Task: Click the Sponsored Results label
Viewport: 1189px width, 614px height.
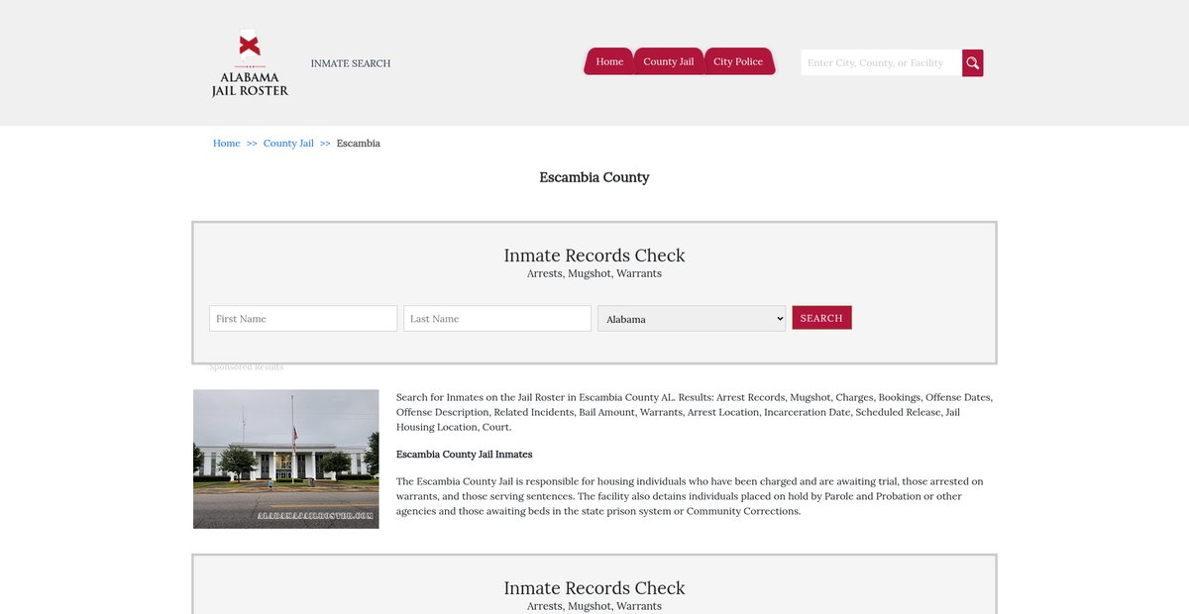Action: pos(247,367)
